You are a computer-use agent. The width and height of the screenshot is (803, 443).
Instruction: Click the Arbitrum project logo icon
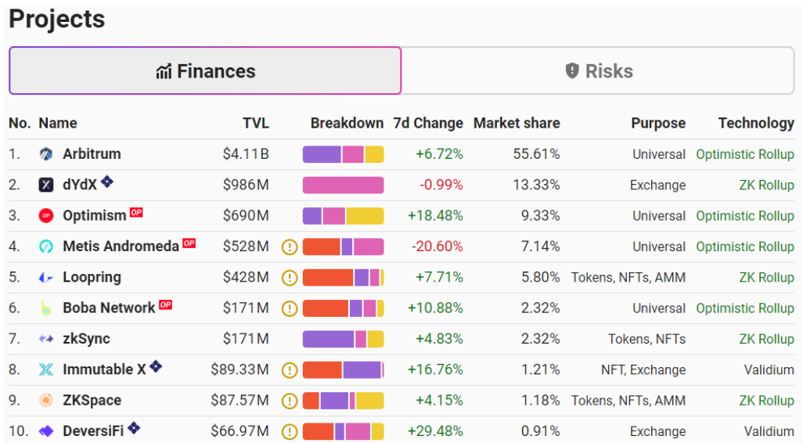coord(46,153)
